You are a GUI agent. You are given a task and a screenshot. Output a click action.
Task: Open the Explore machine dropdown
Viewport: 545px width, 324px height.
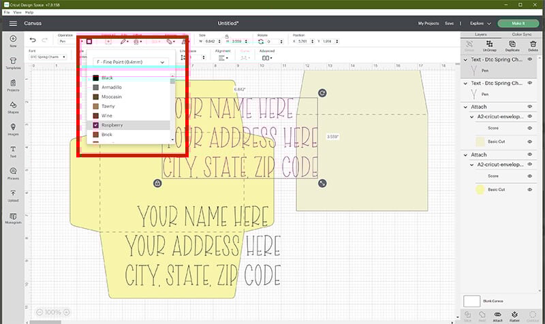480,23
